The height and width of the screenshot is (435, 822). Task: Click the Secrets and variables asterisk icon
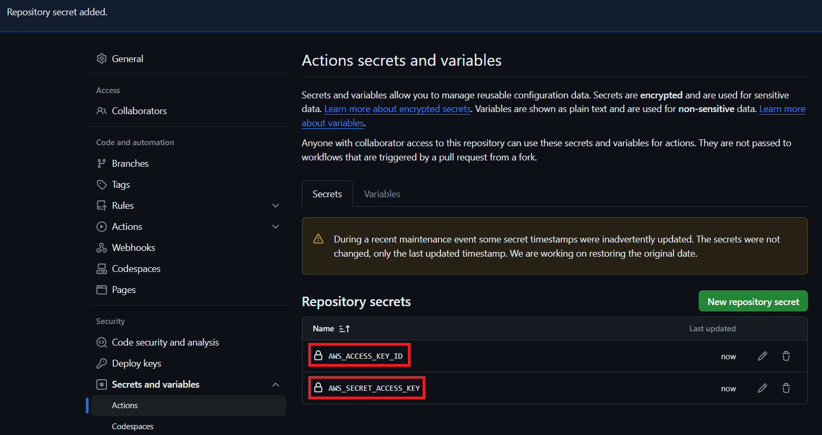(102, 385)
